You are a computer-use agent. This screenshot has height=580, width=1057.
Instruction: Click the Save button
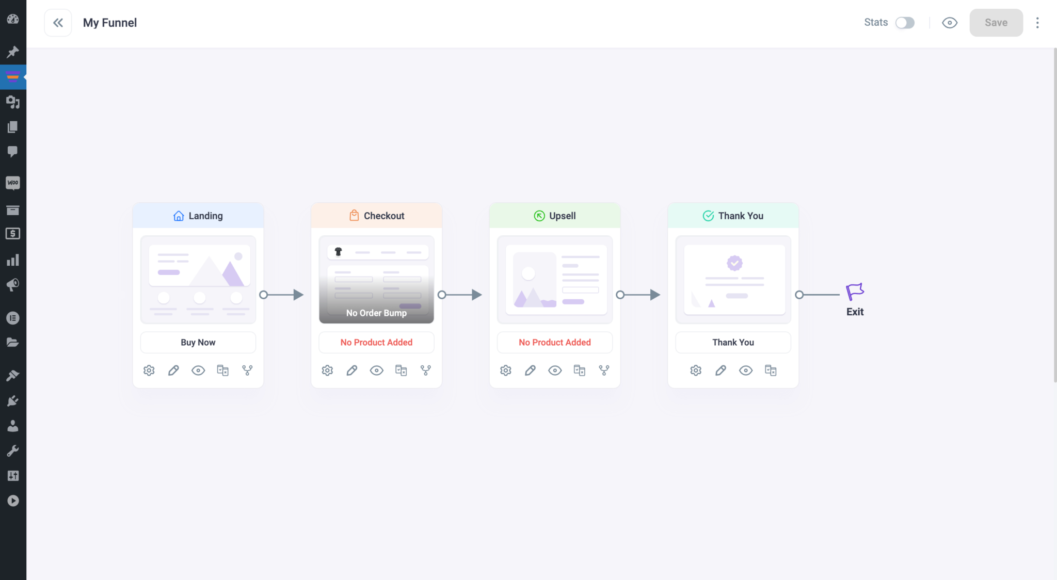coord(996,23)
